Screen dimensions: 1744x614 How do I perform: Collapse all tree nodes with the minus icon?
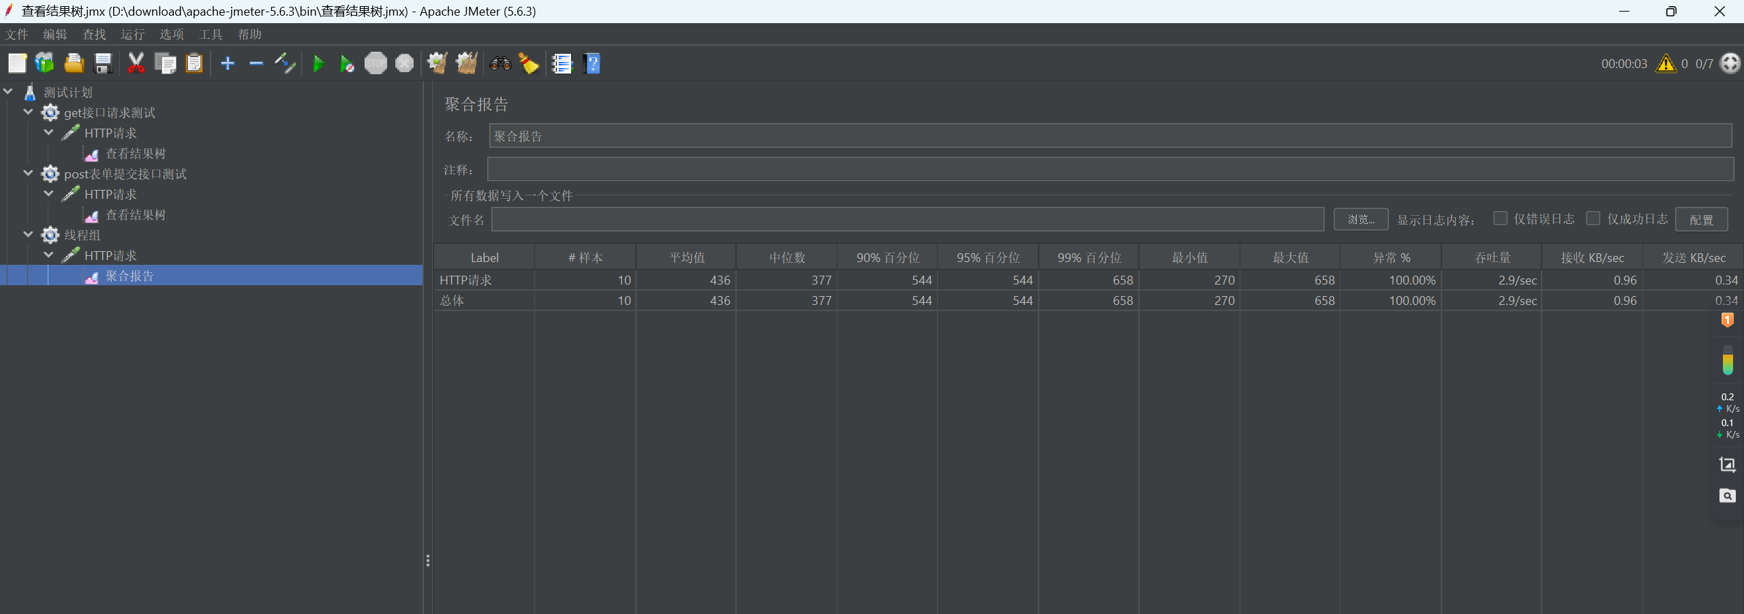point(256,63)
